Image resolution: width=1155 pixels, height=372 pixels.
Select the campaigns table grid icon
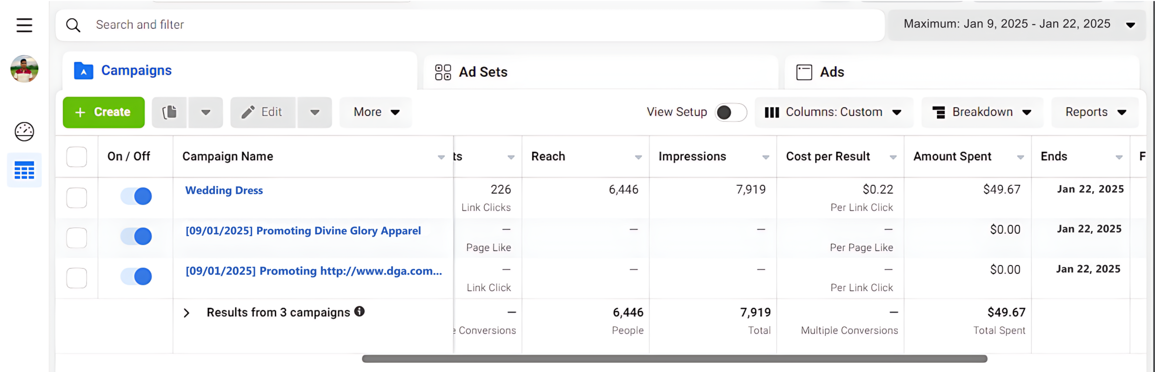coord(24,171)
